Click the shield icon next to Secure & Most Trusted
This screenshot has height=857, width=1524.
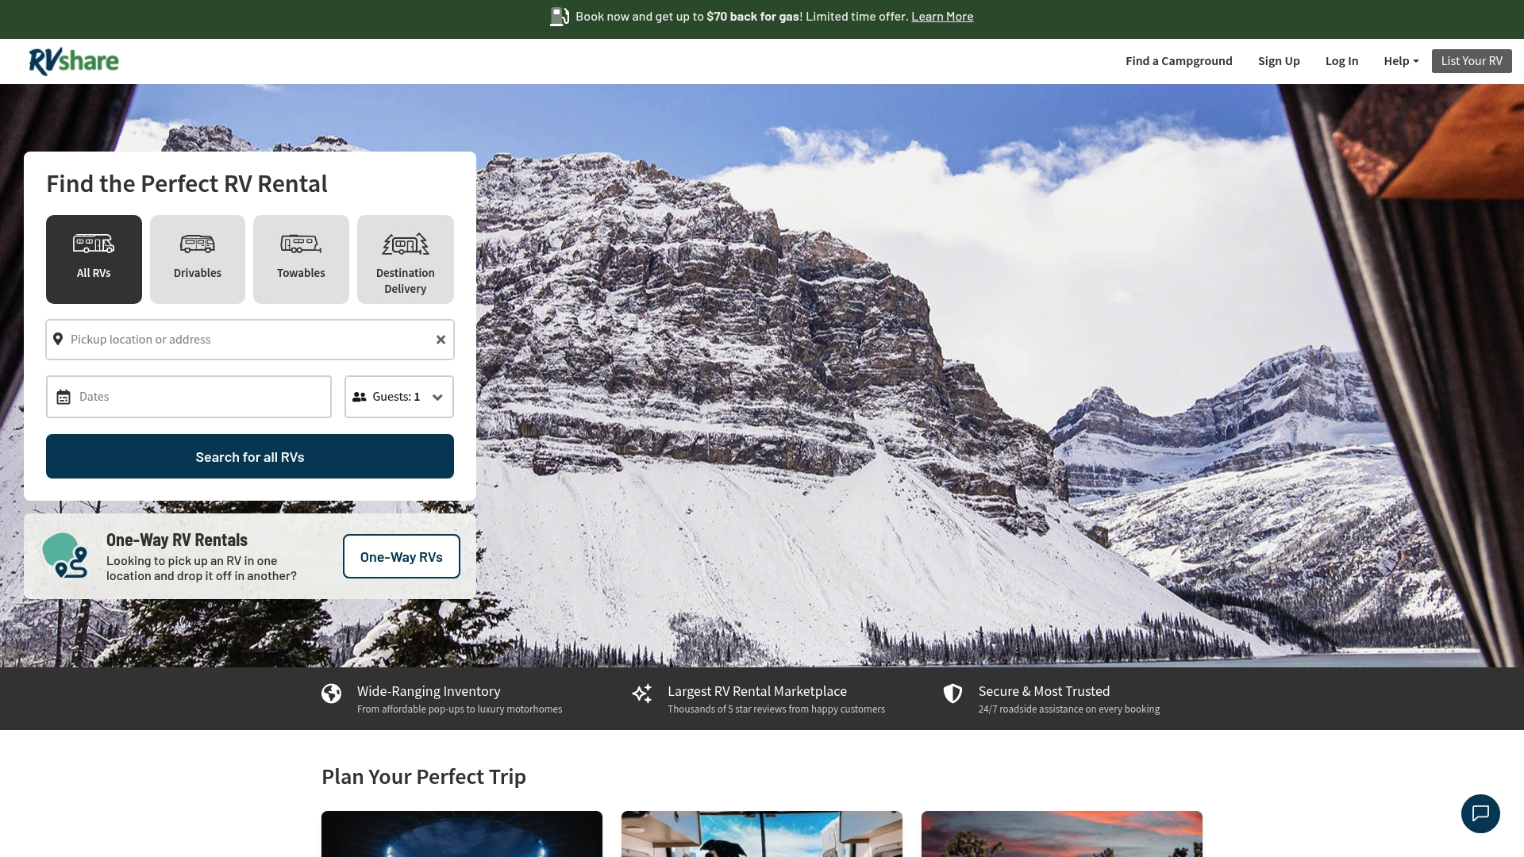point(952,694)
